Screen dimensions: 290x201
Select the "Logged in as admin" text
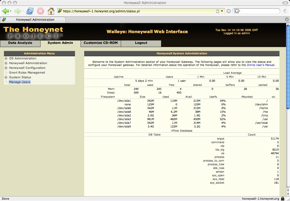(237, 33)
